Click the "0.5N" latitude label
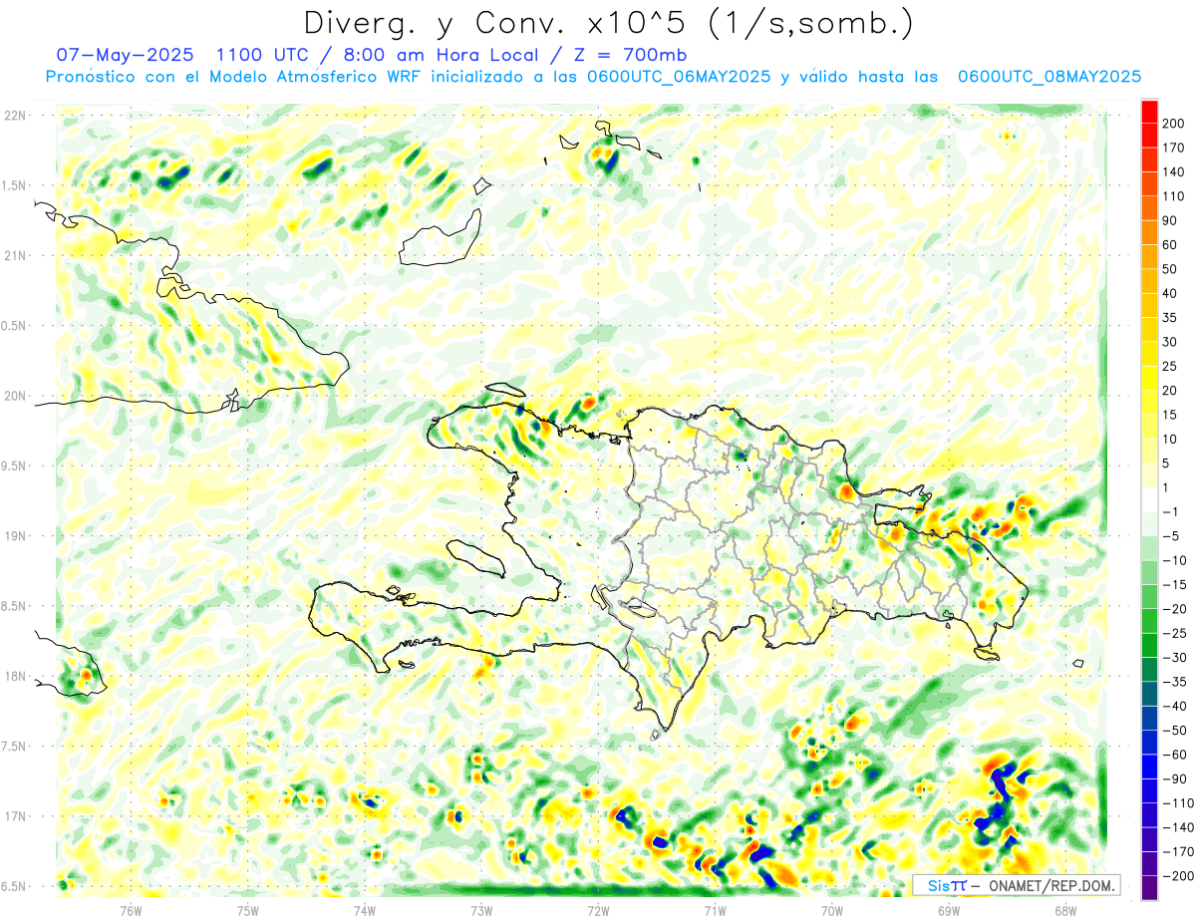 pos(14,326)
